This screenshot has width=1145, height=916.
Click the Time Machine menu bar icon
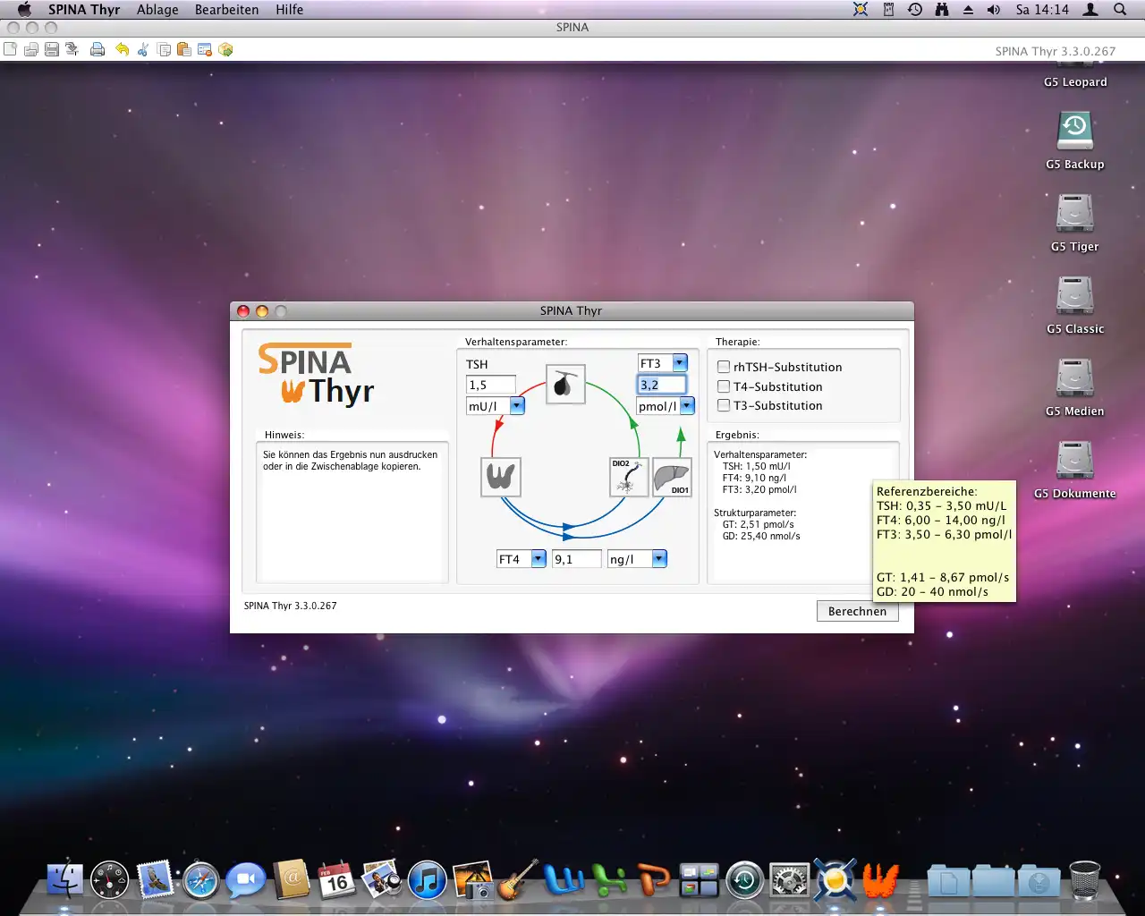[915, 9]
